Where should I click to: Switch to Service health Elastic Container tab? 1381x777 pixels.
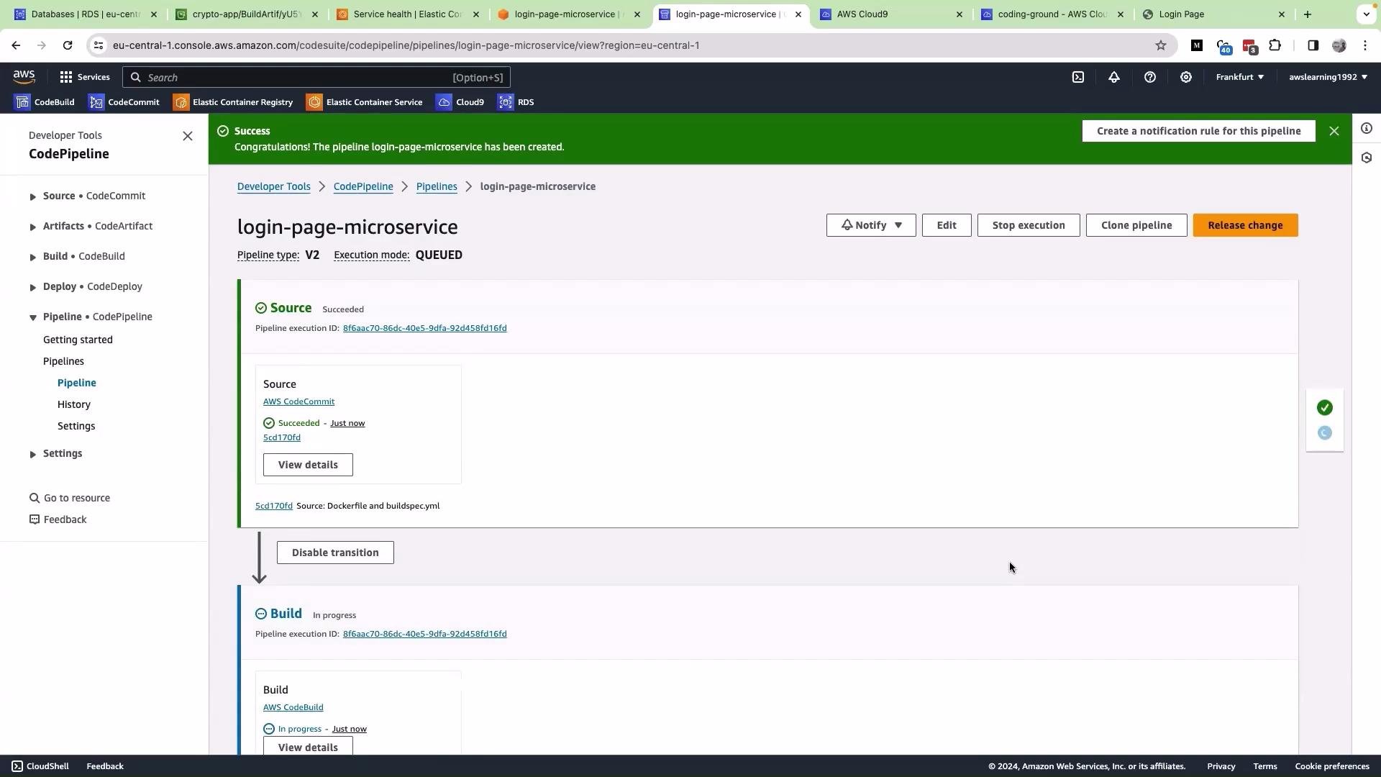(408, 14)
